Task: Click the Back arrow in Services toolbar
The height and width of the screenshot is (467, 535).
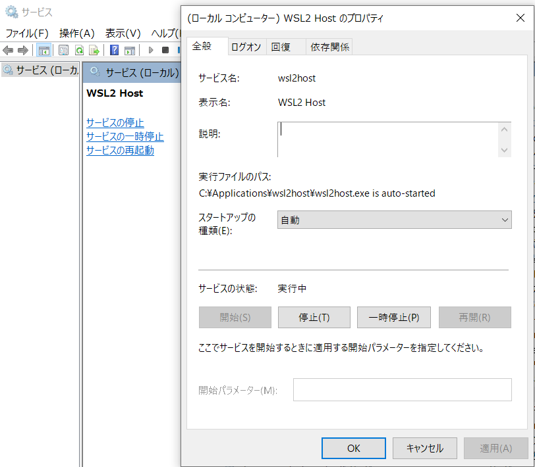Action: [8, 51]
